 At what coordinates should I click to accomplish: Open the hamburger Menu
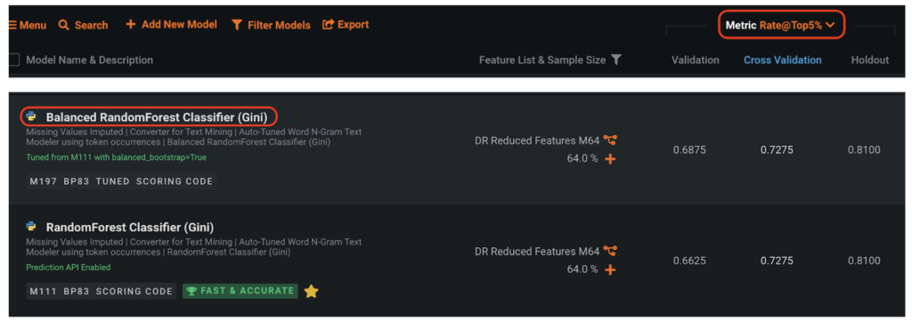[28, 25]
